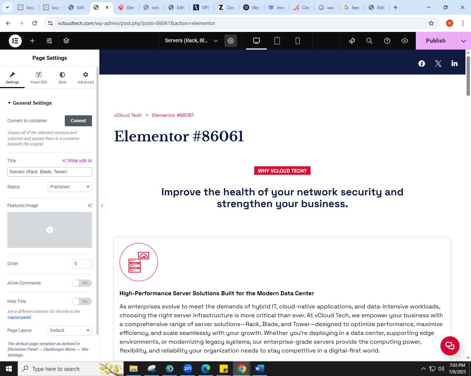
Task: Open the Structure layers icon
Action: click(66, 41)
